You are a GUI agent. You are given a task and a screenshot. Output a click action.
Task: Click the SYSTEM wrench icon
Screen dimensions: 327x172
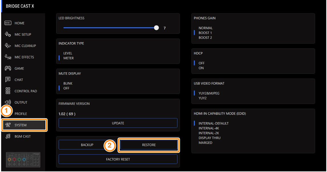coord(8,125)
